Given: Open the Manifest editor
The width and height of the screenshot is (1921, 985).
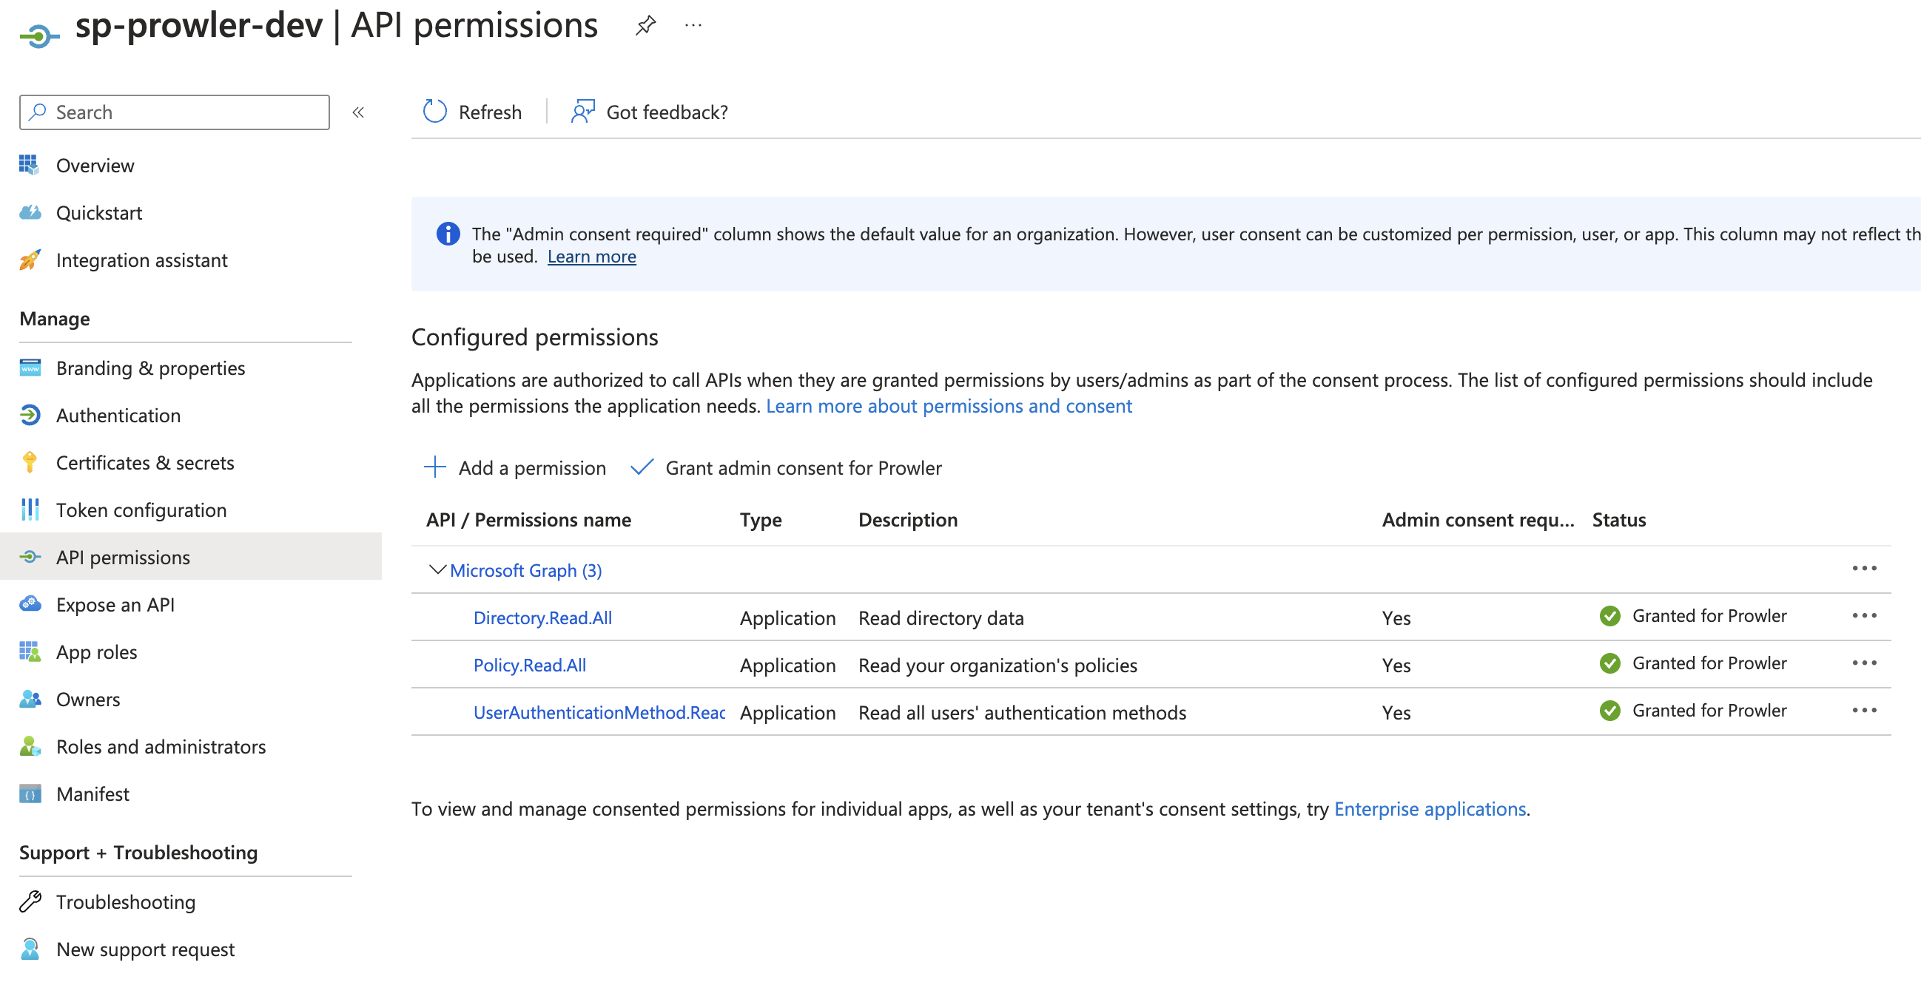Looking at the screenshot, I should [93, 793].
